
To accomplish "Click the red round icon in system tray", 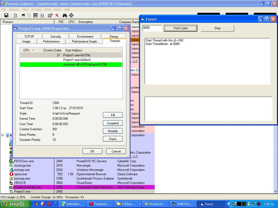I will [x=259, y=204].
